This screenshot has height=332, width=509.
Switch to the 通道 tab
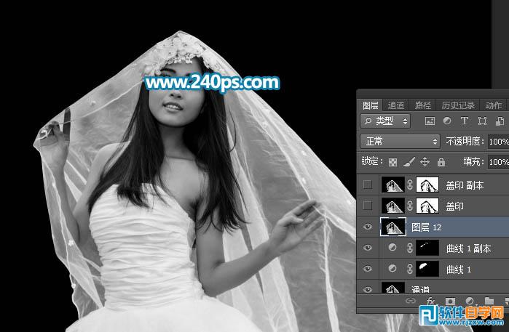(x=396, y=105)
